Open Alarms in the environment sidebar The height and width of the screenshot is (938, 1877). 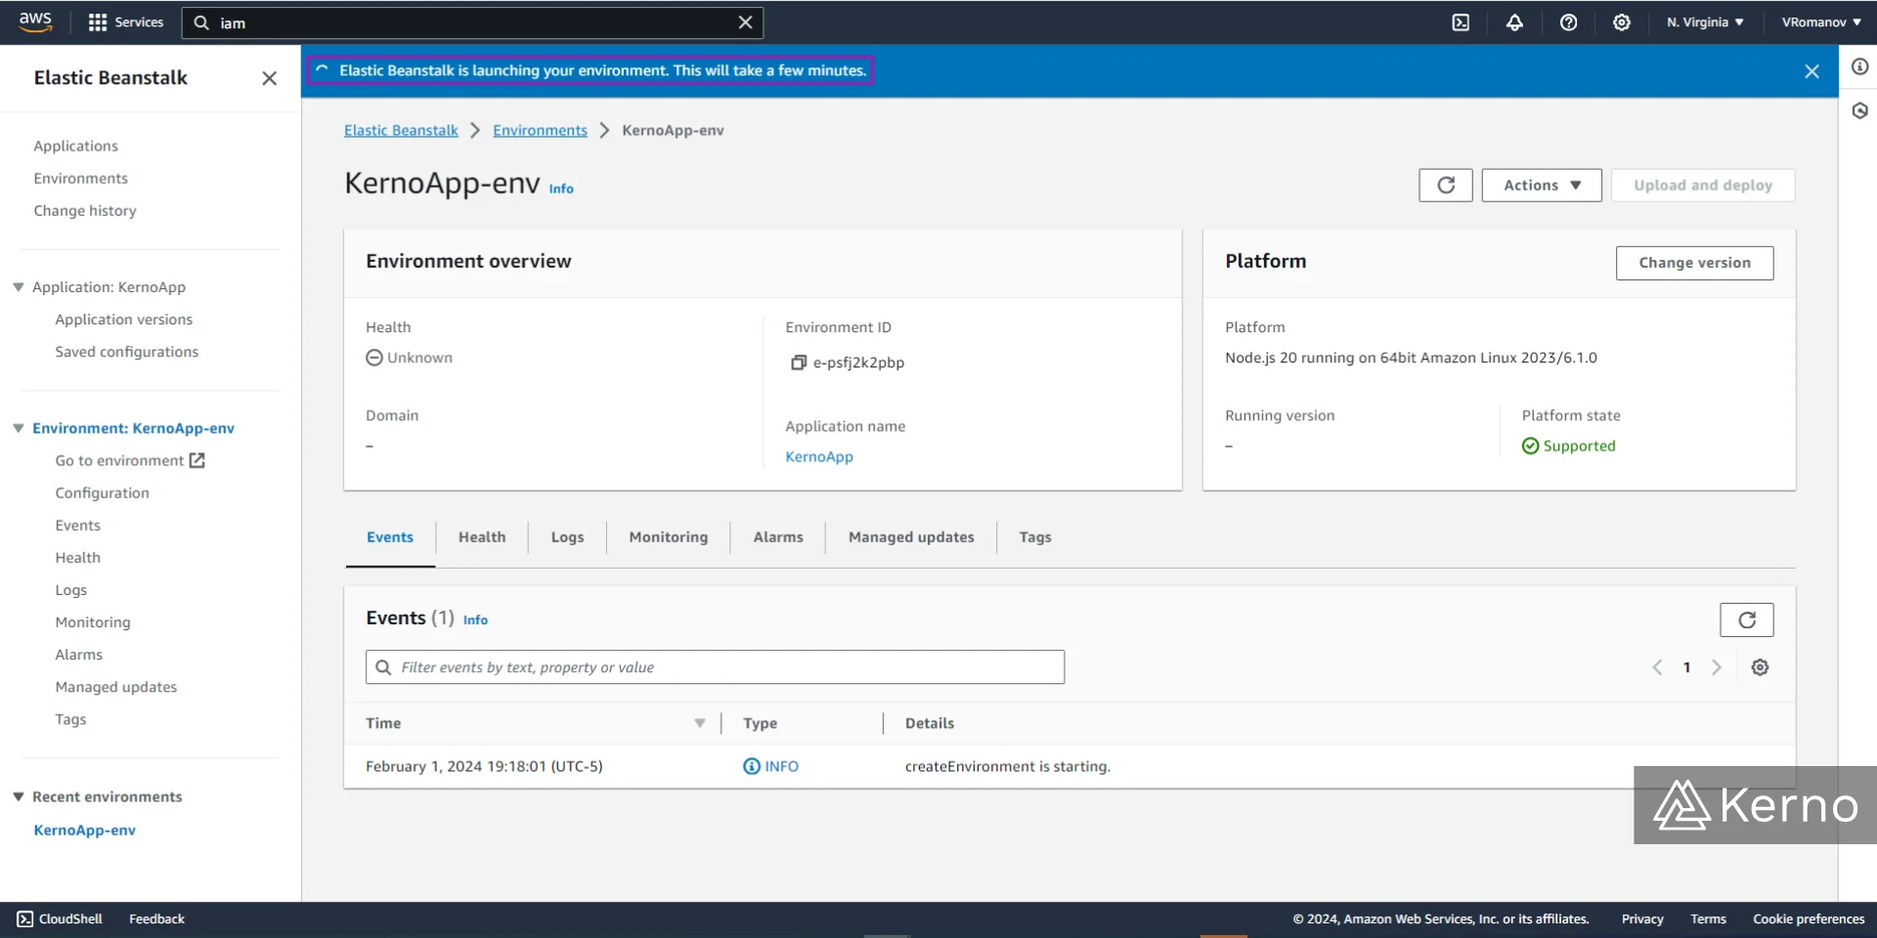[x=79, y=655]
